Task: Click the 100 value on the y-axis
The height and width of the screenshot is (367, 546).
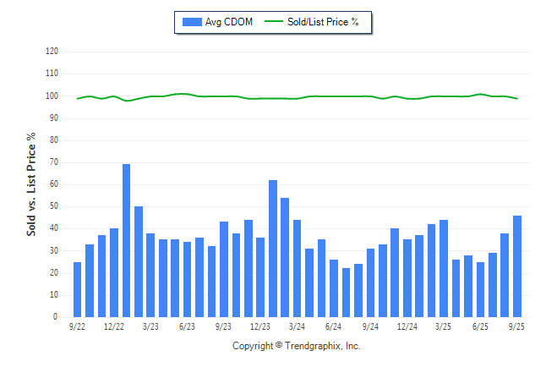Action: pos(52,96)
